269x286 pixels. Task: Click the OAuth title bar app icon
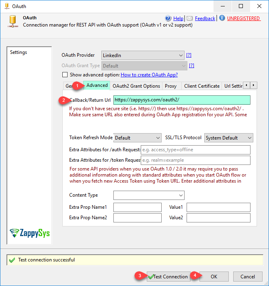pyautogui.click(x=7, y=6)
